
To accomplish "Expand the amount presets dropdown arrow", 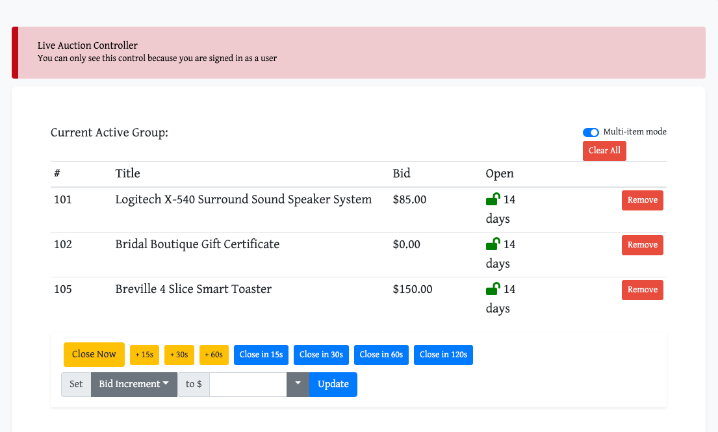I will coord(298,385).
